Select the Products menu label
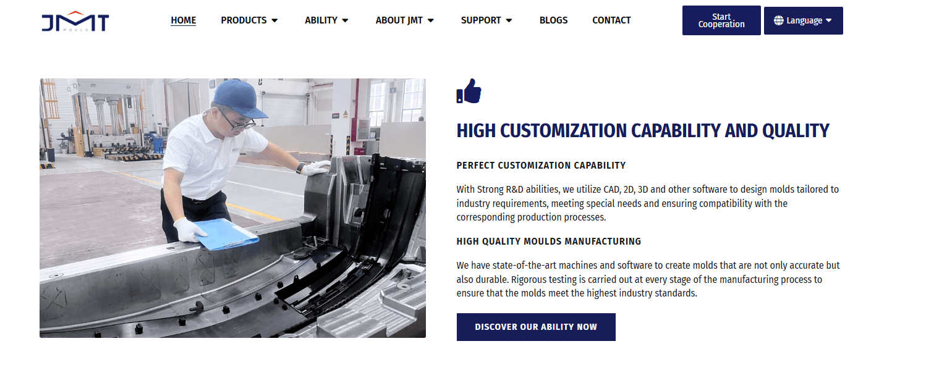Screen dimensions: 947x383 (244, 20)
